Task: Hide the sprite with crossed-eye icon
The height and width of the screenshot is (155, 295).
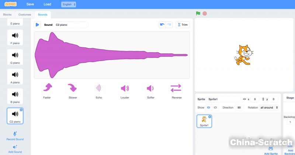Action: pos(216,108)
